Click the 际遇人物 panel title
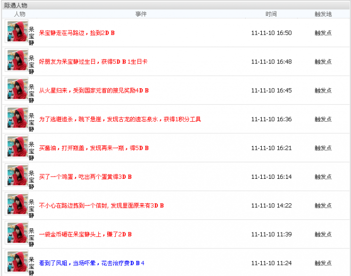The image size is (351, 276). [16, 6]
